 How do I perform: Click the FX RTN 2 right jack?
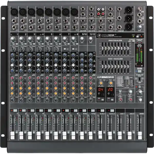[x=110, y=27]
